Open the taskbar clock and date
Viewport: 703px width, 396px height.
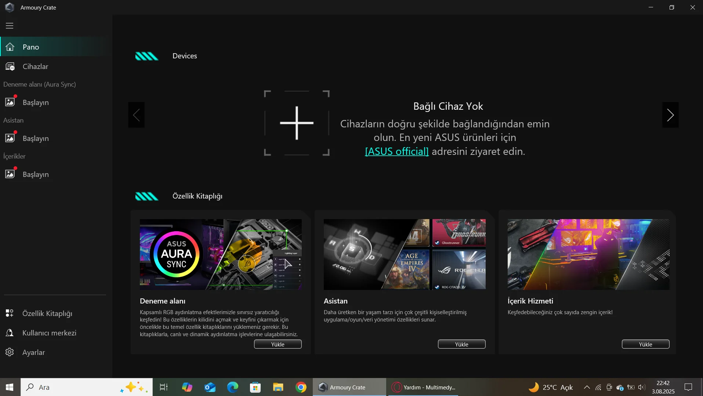click(663, 387)
